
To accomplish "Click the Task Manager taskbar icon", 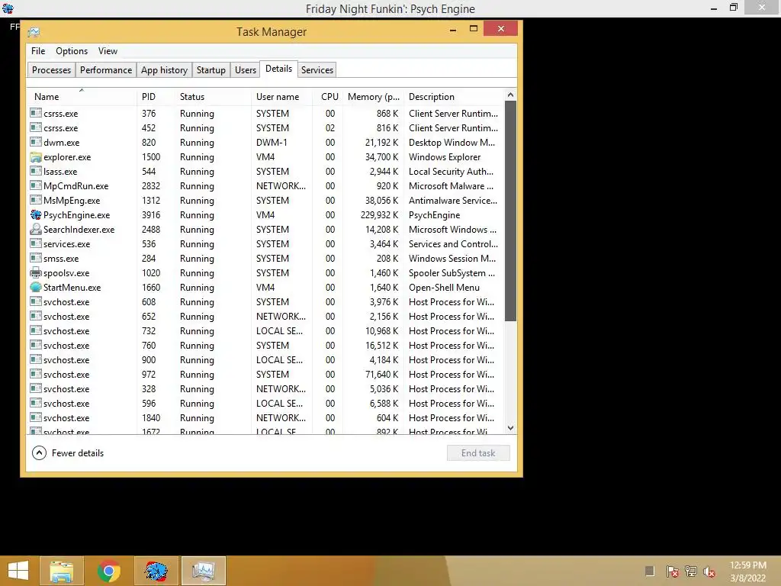I will pos(203,571).
